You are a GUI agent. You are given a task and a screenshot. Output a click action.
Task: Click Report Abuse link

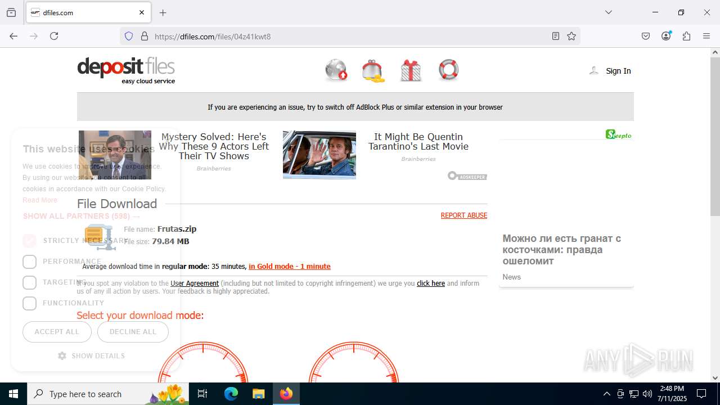(464, 215)
